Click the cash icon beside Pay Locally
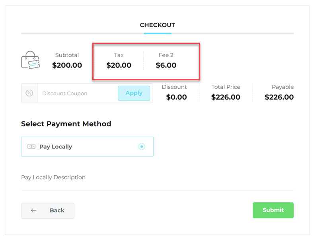314x239 pixels. coord(31,147)
